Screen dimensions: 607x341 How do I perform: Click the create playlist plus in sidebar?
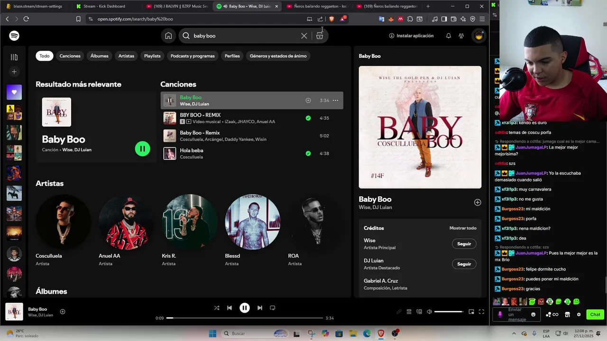tap(14, 72)
